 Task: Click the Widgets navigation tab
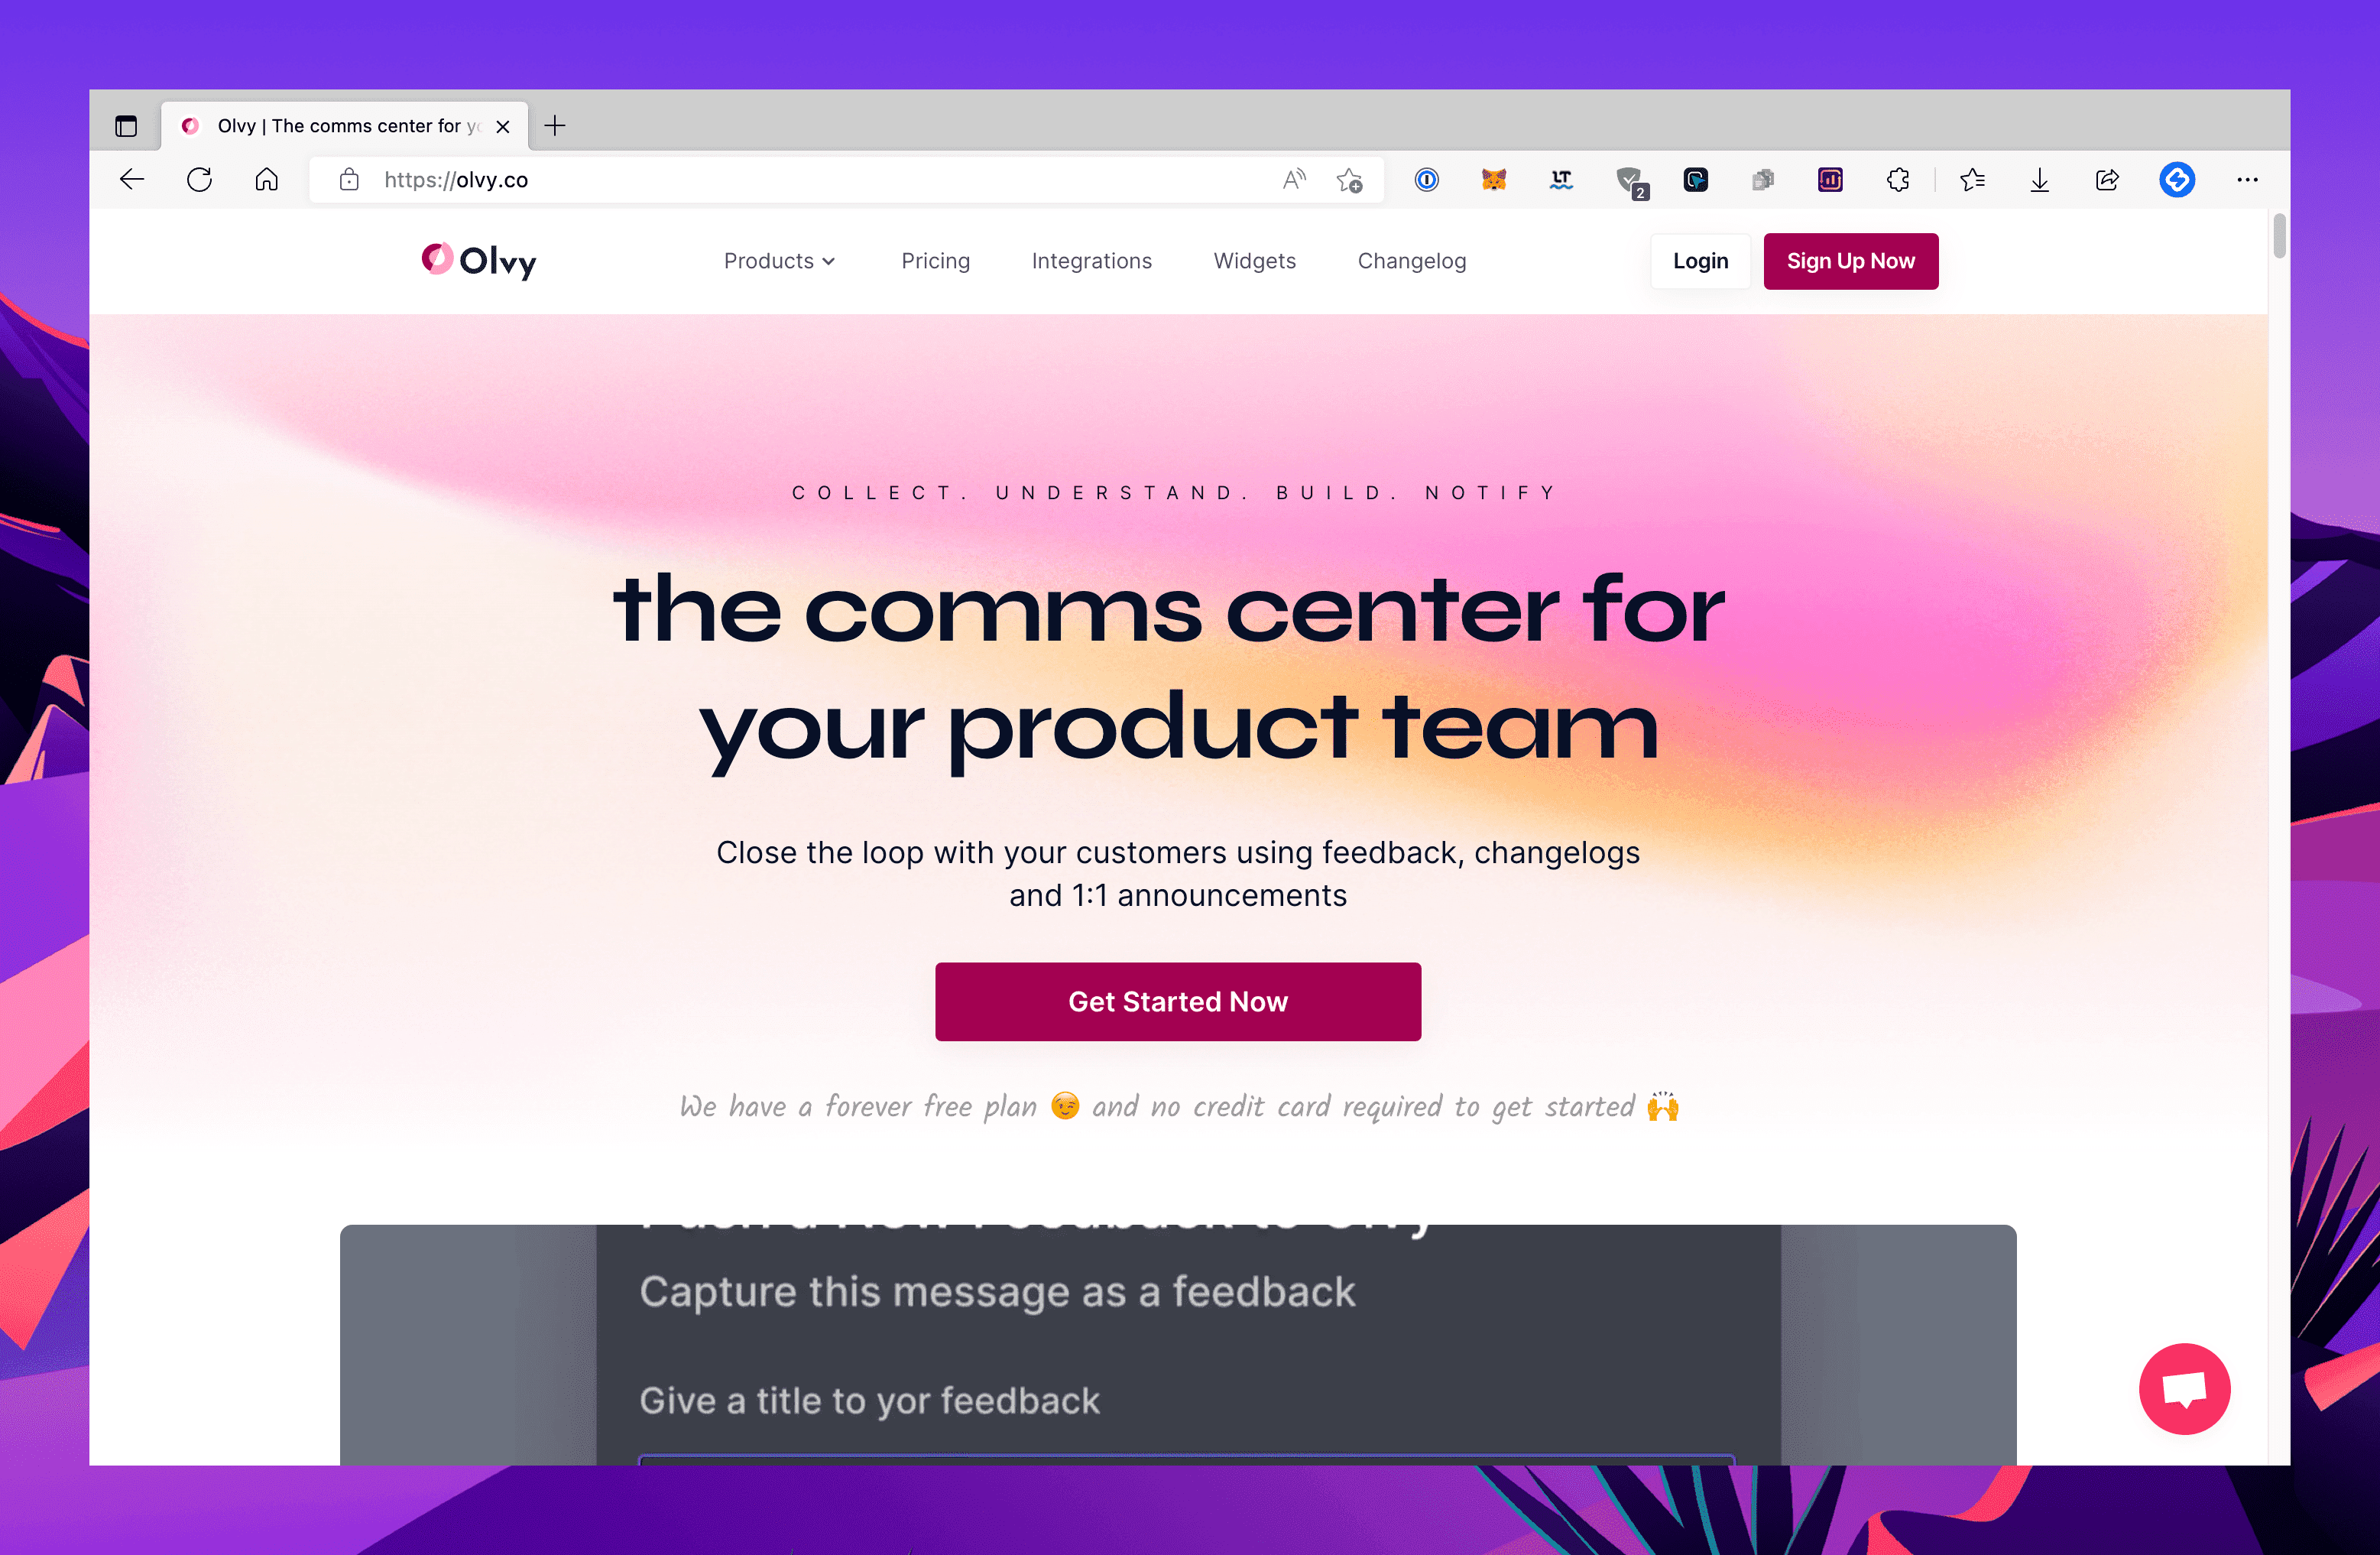pyautogui.click(x=1256, y=262)
